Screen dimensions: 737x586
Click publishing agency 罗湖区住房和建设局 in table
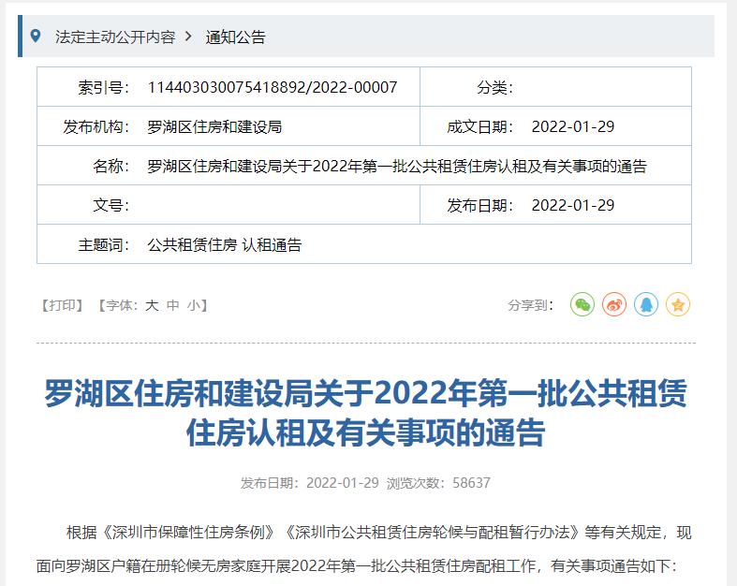[x=214, y=126]
